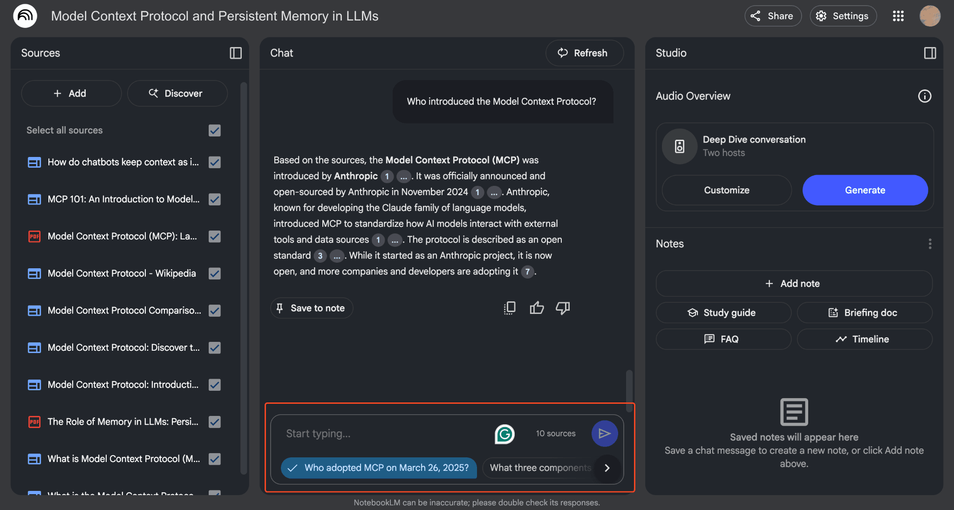The height and width of the screenshot is (510, 954).
Task: Deselect The Role of Memory in LLMs source
Action: [x=214, y=422]
